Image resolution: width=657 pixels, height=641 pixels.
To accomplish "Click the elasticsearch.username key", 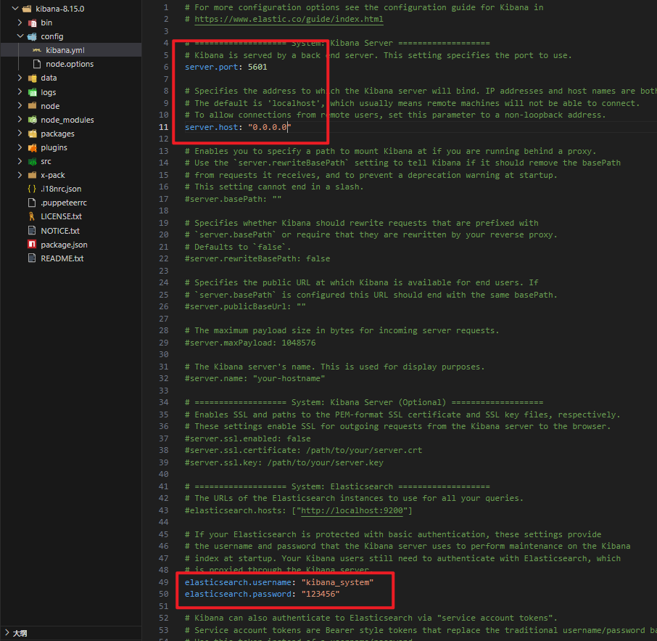I will click(x=238, y=582).
